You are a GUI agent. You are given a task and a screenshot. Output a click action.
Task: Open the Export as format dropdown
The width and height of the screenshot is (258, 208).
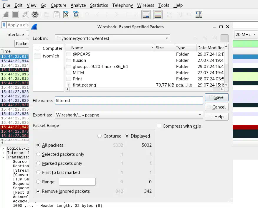tap(129, 115)
